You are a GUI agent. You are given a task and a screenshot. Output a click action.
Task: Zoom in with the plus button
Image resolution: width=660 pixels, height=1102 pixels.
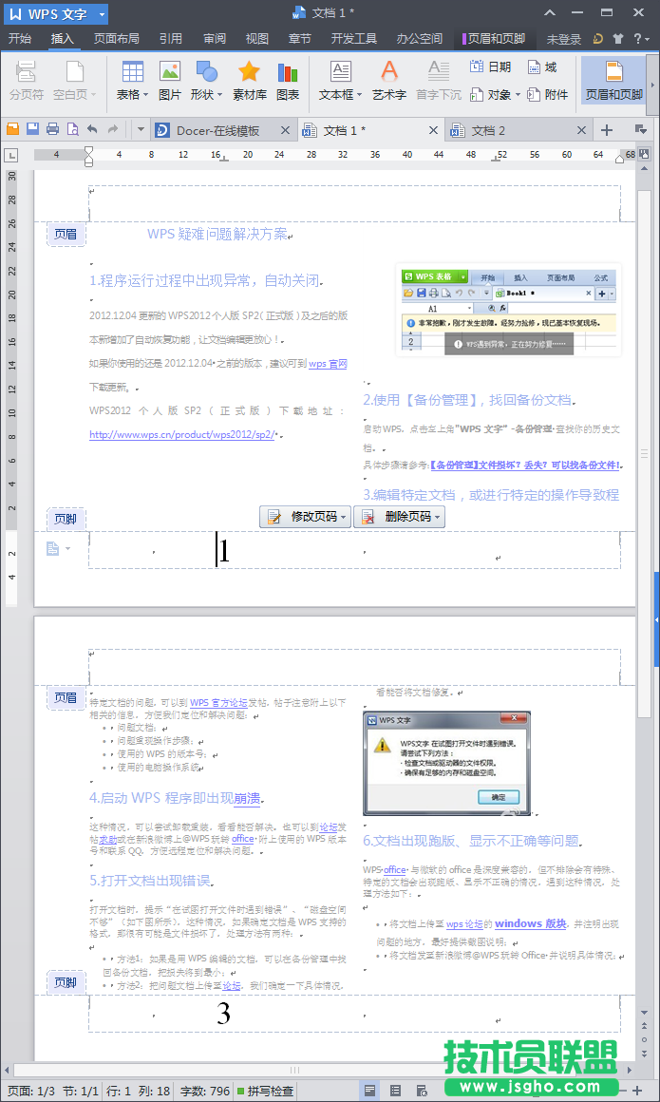click(x=637, y=1091)
